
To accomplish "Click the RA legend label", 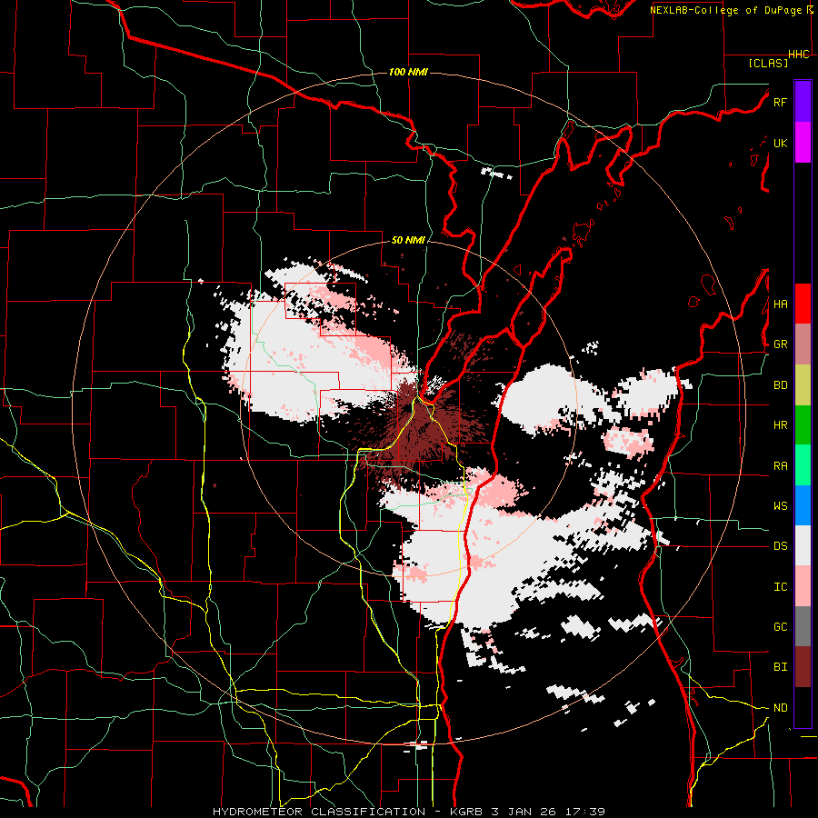I will [780, 466].
